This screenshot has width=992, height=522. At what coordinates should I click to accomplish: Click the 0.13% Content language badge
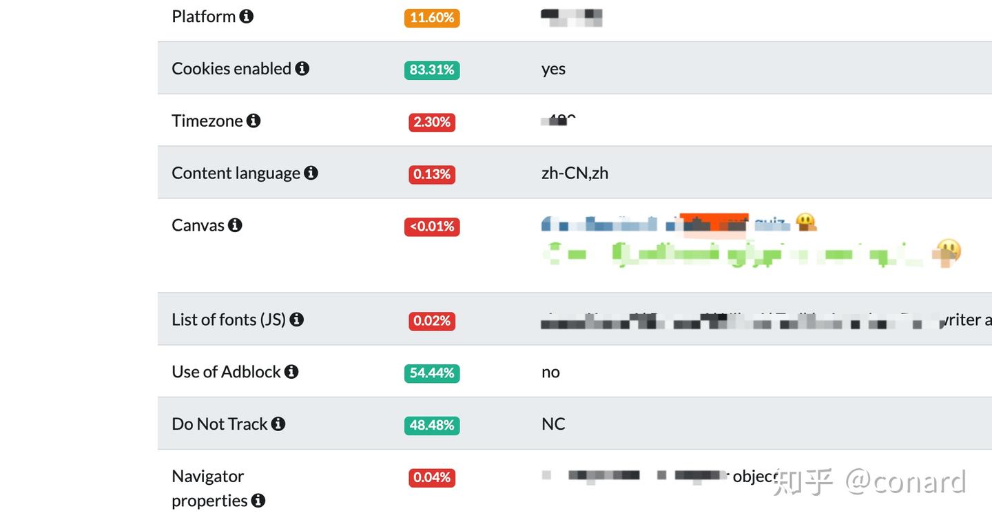point(432,174)
